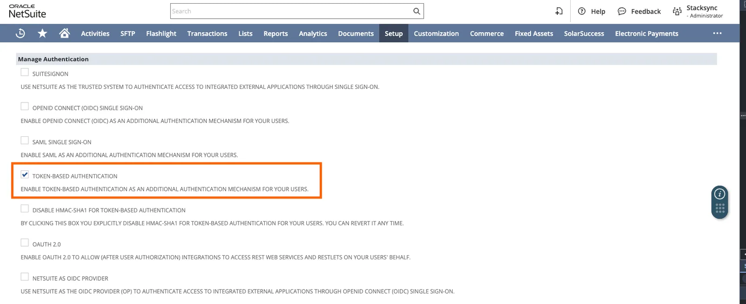
Task: Open the Recent Records clock icon
Action: (x=20, y=34)
